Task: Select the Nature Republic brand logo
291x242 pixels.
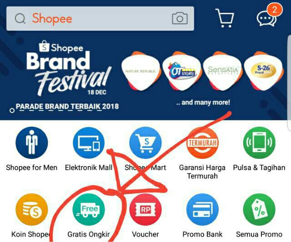Action: pyautogui.click(x=140, y=71)
